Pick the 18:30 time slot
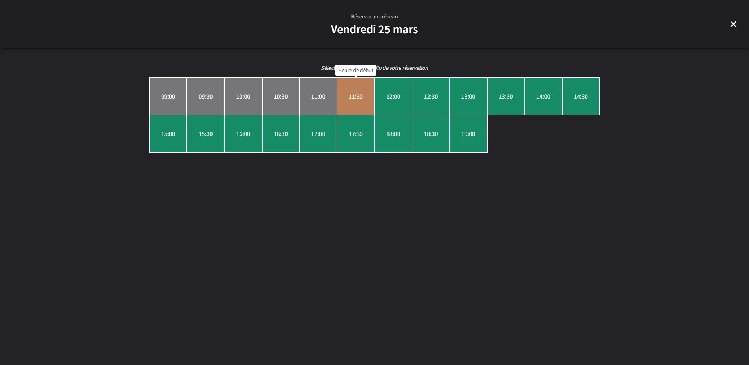This screenshot has width=749, height=365. (x=431, y=134)
